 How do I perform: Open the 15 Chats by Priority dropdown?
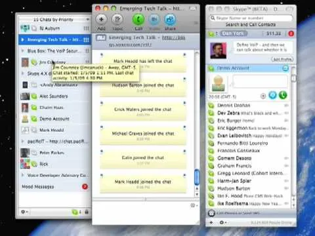[x=54, y=20]
